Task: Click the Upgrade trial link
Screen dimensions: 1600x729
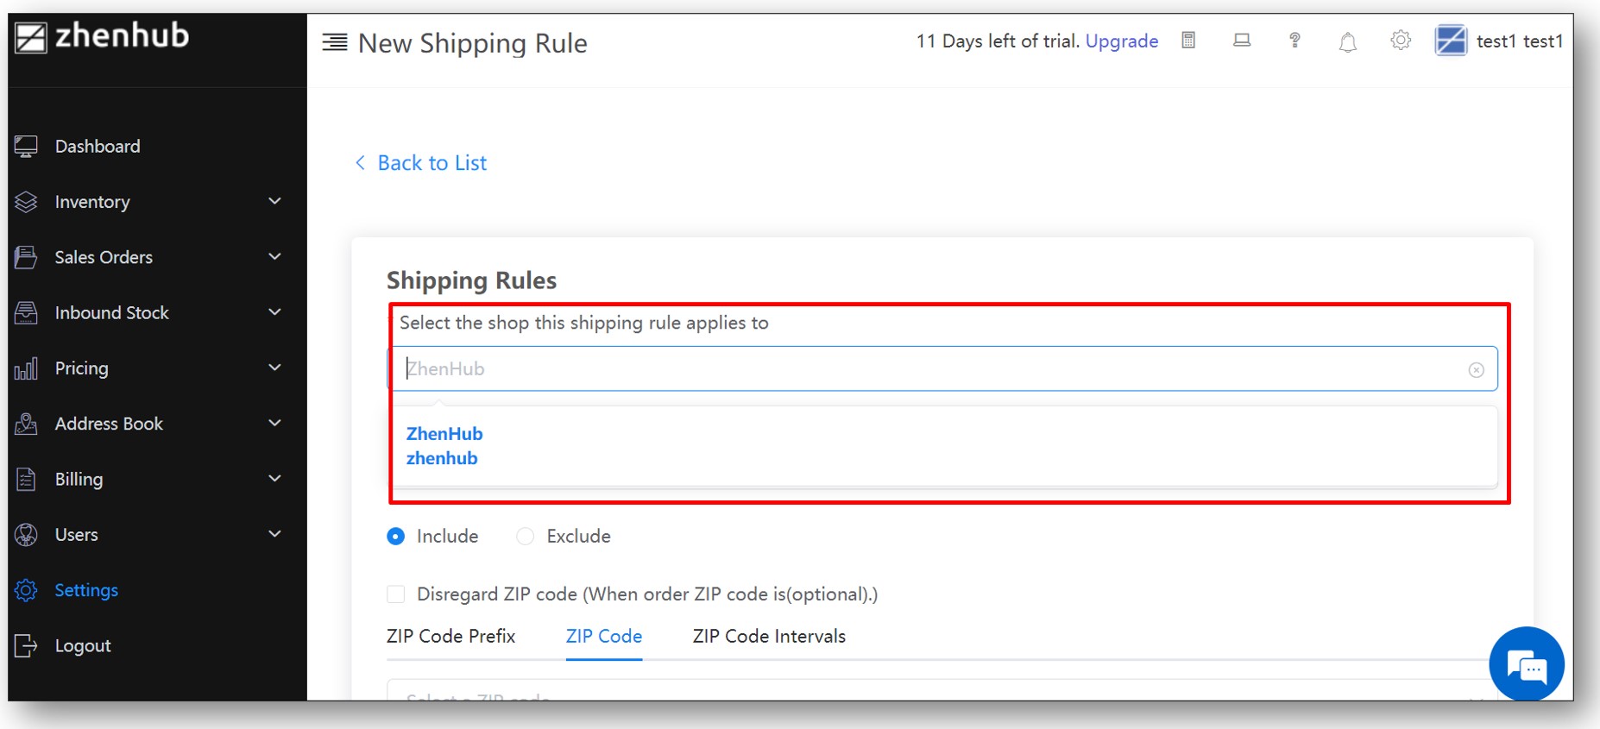Action: (1121, 41)
